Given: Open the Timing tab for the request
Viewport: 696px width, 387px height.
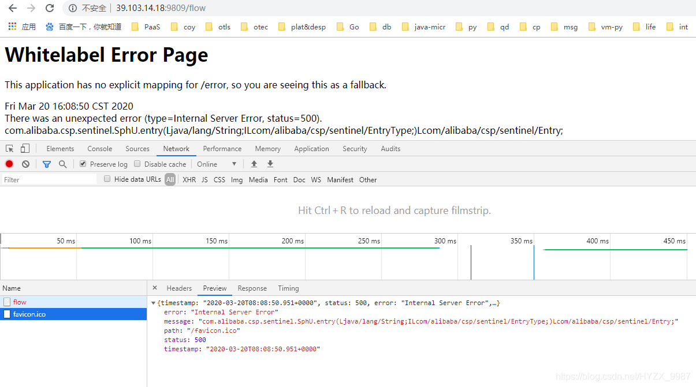Looking at the screenshot, I should click(288, 288).
